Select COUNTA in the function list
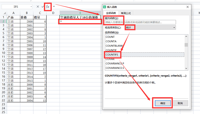 [145, 41]
